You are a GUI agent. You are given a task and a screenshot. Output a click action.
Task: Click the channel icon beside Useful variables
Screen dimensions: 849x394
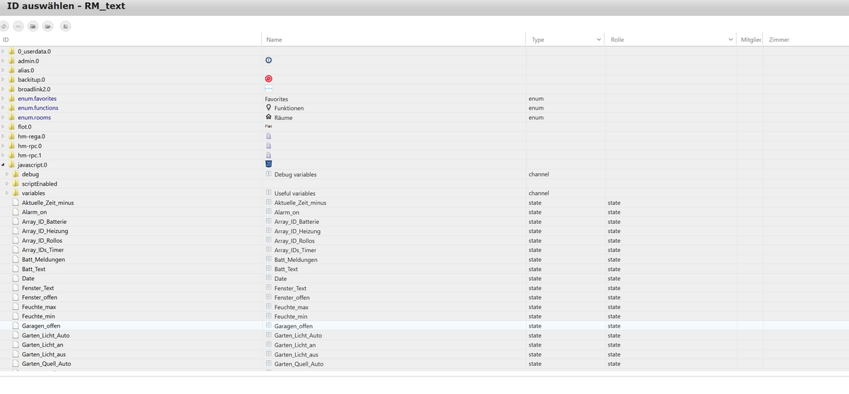pos(269,193)
